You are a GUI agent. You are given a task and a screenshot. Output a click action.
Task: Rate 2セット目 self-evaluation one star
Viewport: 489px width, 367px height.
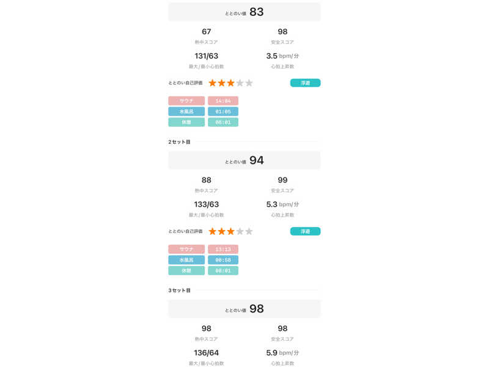[x=213, y=231]
